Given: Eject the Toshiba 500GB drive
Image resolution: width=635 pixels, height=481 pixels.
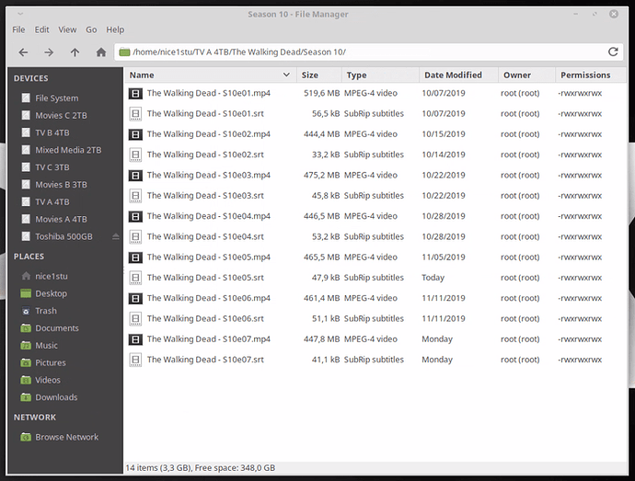Looking at the screenshot, I should coord(116,236).
